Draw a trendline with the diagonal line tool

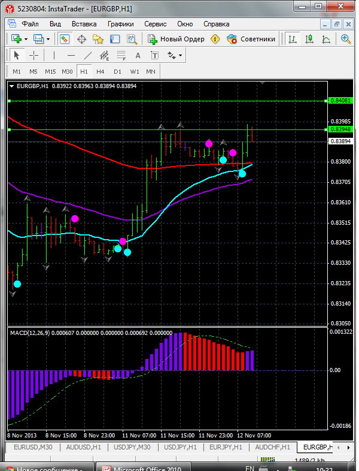(88, 55)
